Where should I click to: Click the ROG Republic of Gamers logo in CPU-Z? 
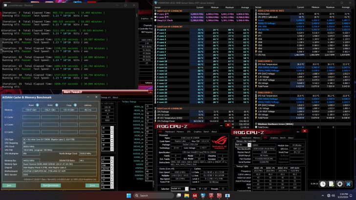point(219,142)
